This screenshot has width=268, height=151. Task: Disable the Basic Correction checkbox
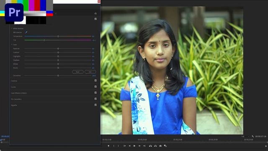click(95, 19)
